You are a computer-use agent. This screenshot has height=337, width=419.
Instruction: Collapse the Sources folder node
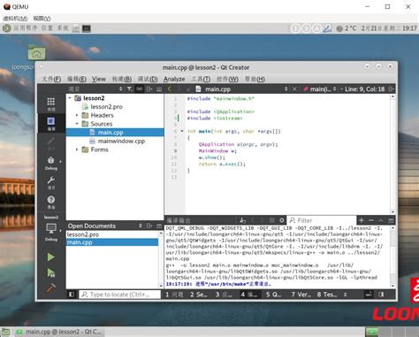(77, 124)
